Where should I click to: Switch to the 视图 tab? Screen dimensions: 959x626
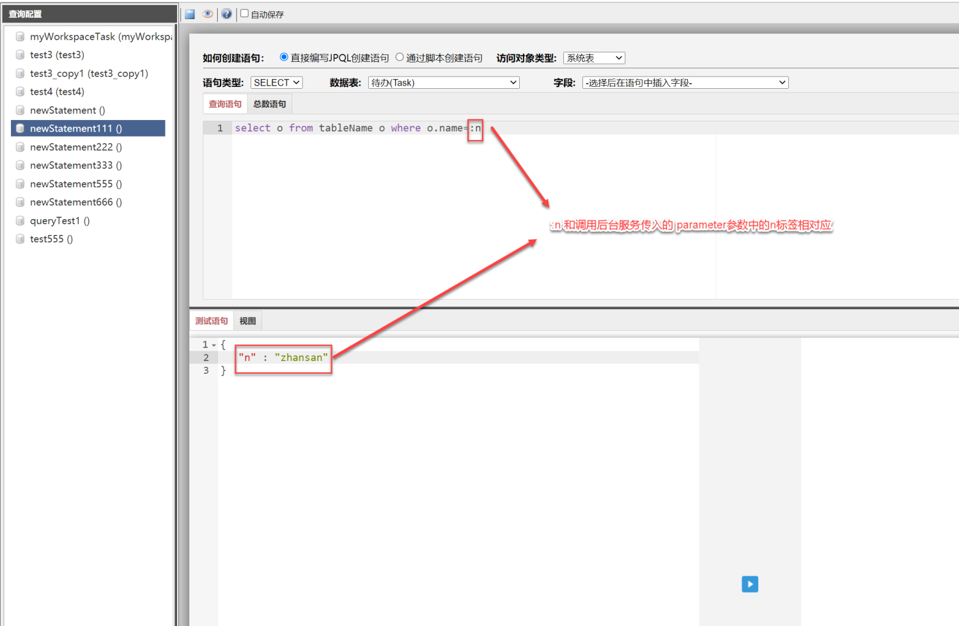click(247, 321)
